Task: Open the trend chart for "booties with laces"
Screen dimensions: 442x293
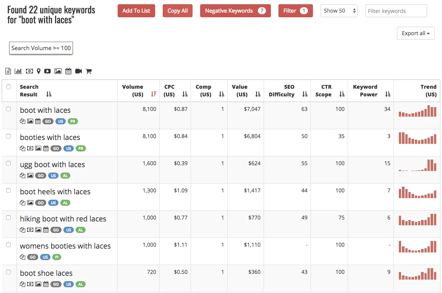Action: click(417, 138)
